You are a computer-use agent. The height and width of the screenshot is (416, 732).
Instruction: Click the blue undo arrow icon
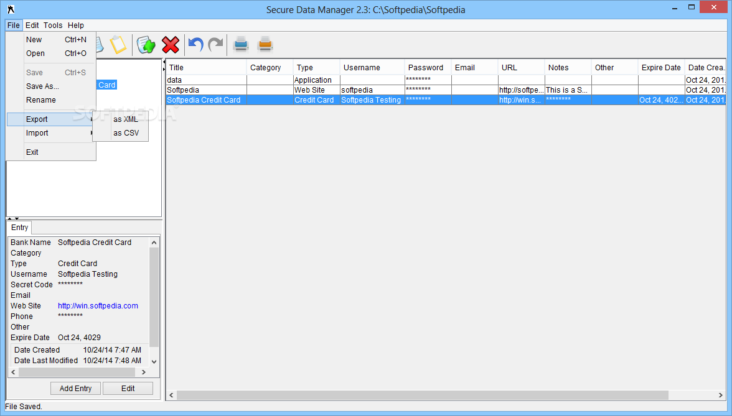click(x=195, y=45)
